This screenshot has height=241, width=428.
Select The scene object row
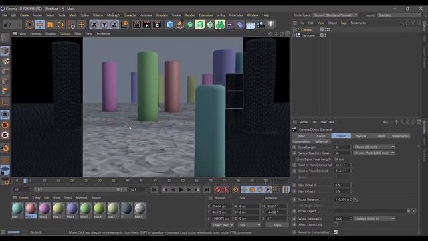308,35
